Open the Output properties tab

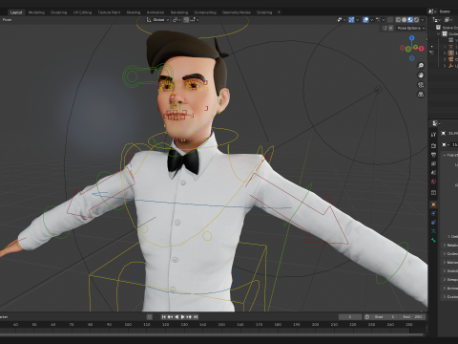point(433,155)
